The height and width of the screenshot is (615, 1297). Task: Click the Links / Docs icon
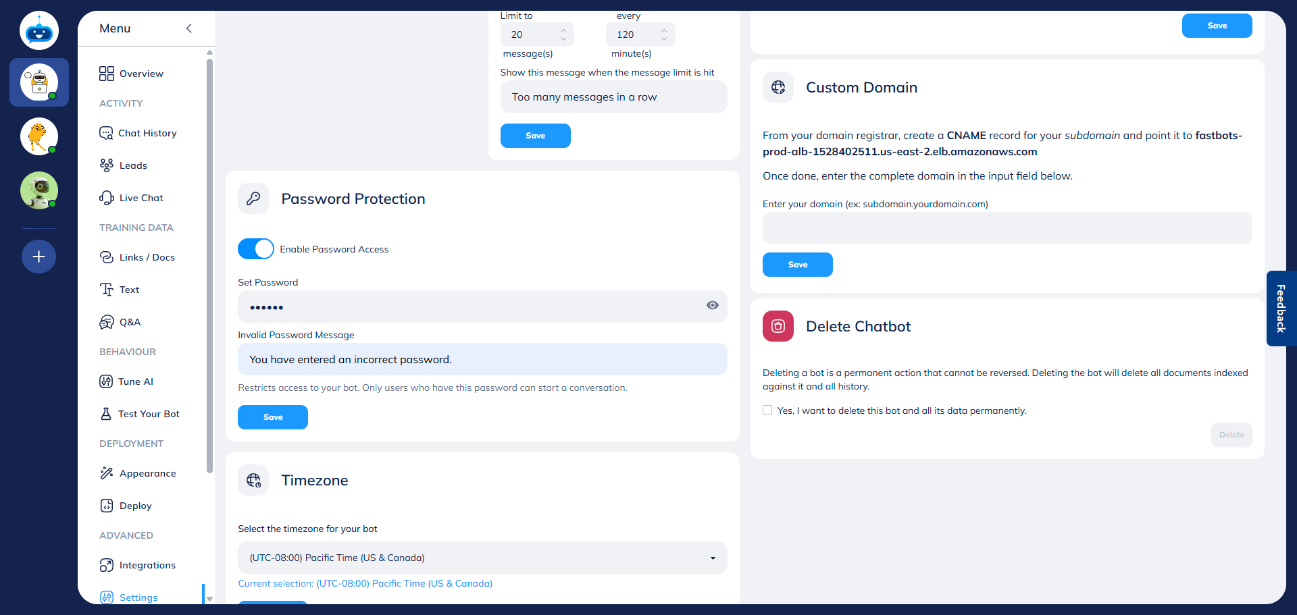coord(107,257)
